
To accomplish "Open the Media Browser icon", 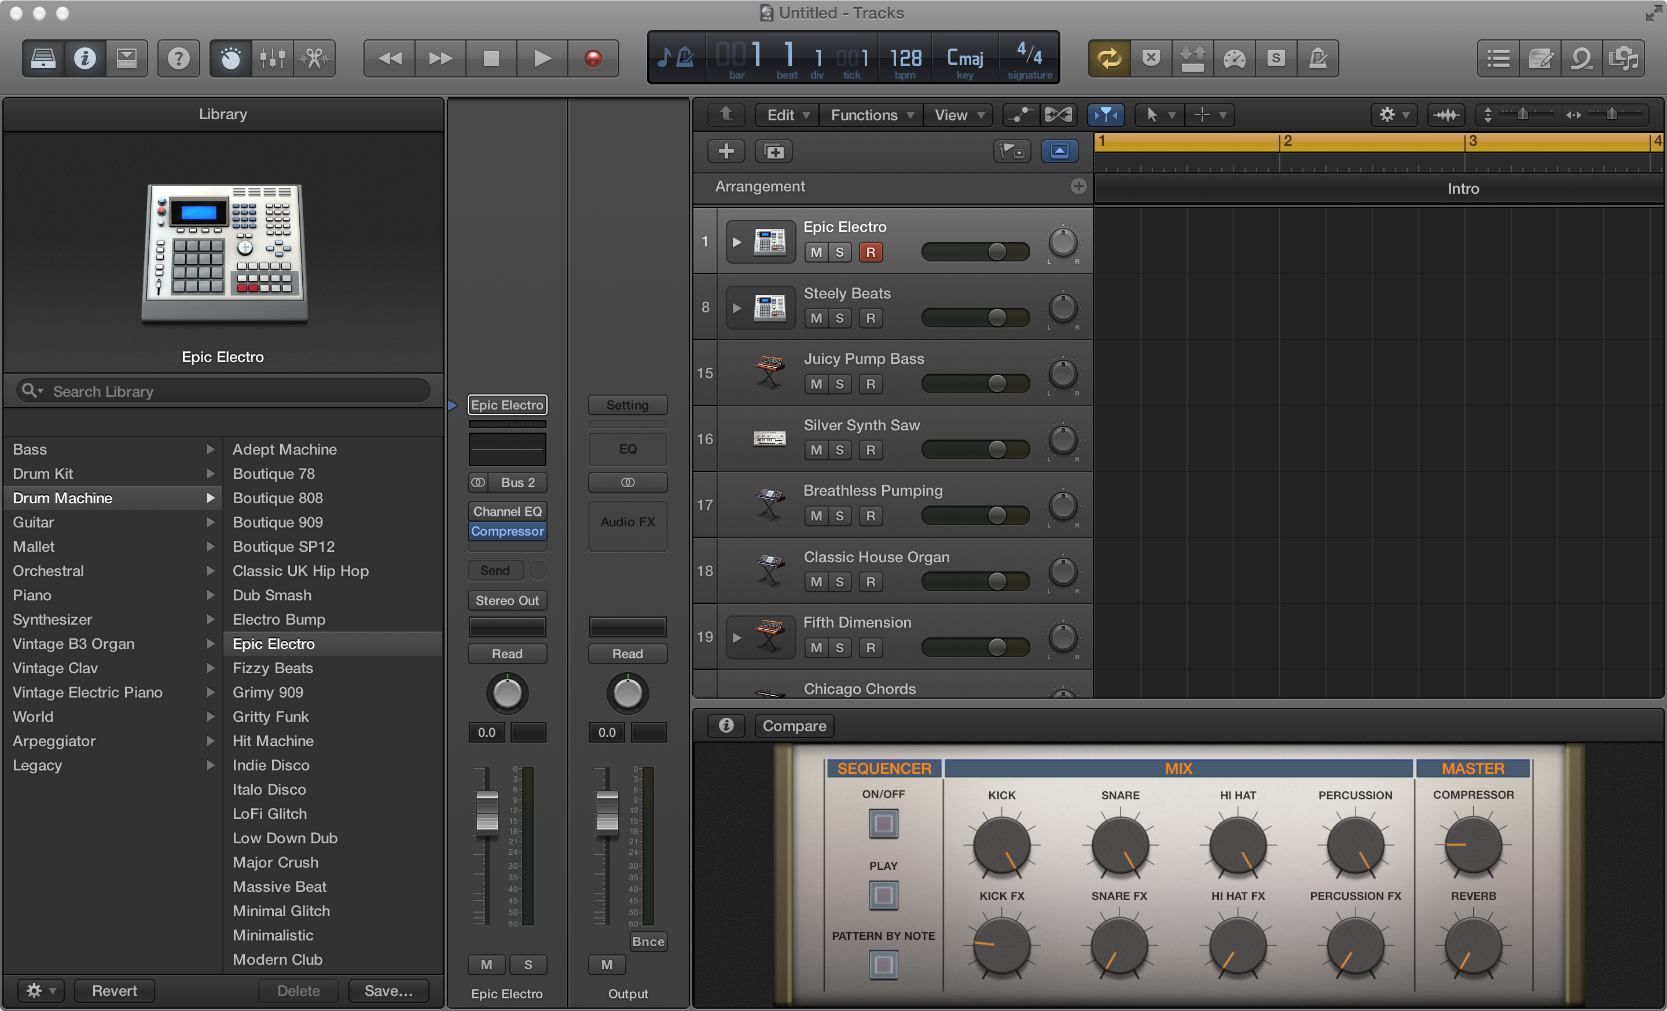I will pos(1624,59).
